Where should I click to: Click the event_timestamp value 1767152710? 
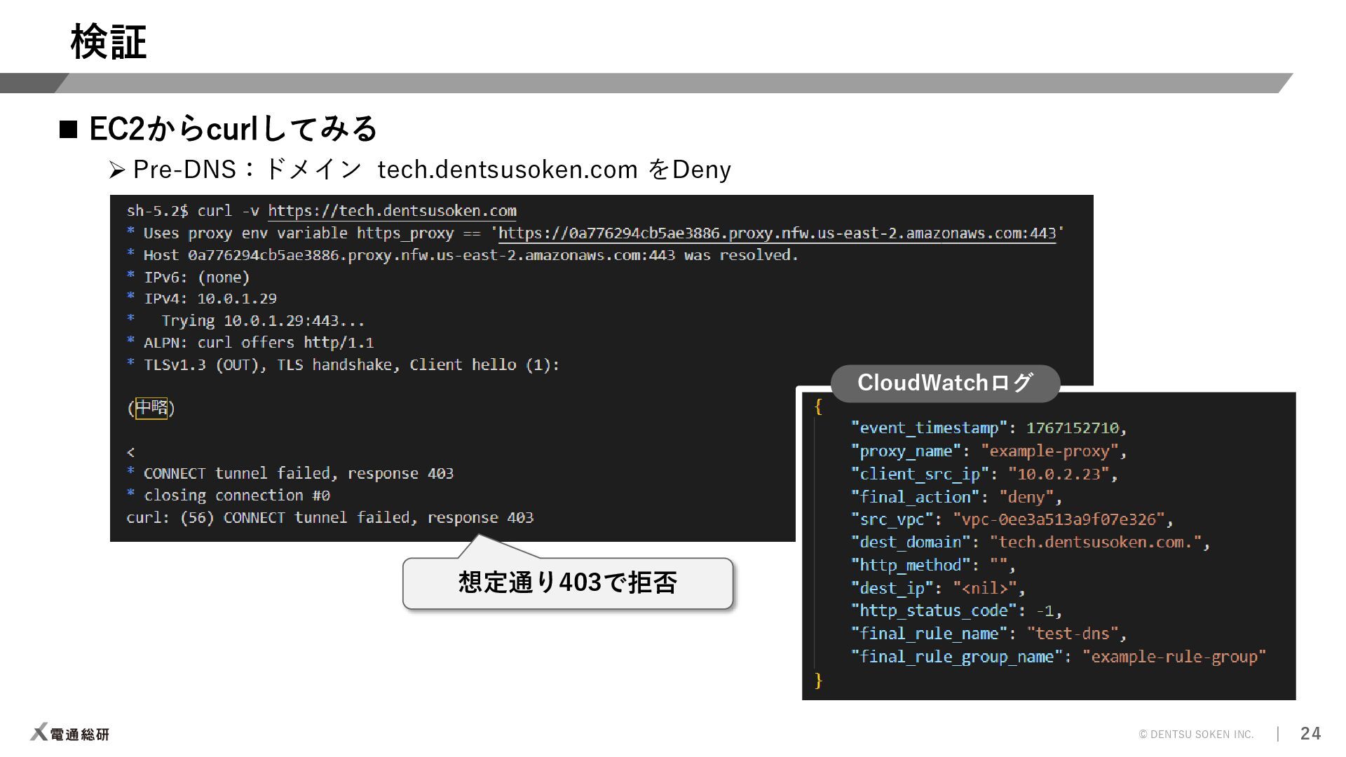click(x=1073, y=428)
